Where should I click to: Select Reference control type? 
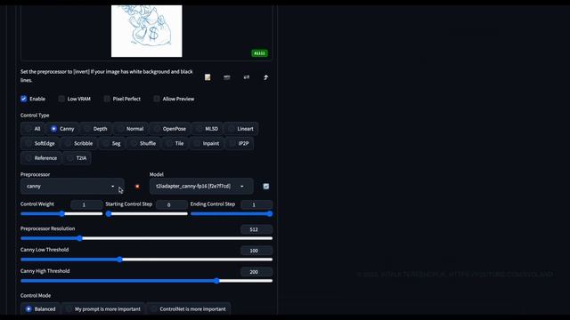tap(41, 158)
